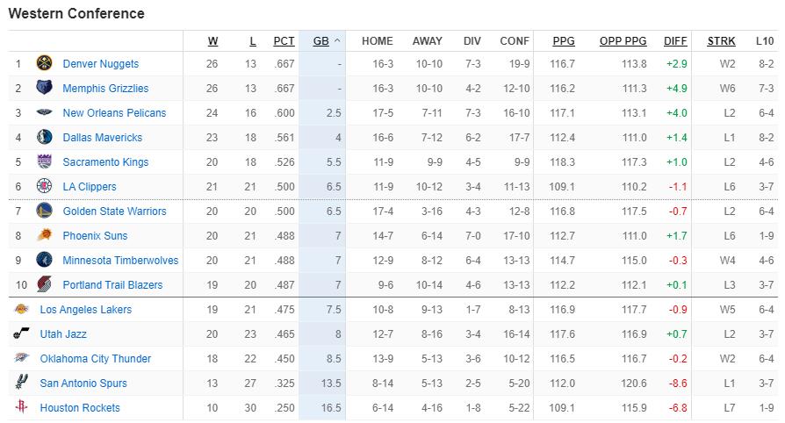Open Portland Trail Blazers team page

pyautogui.click(x=112, y=285)
